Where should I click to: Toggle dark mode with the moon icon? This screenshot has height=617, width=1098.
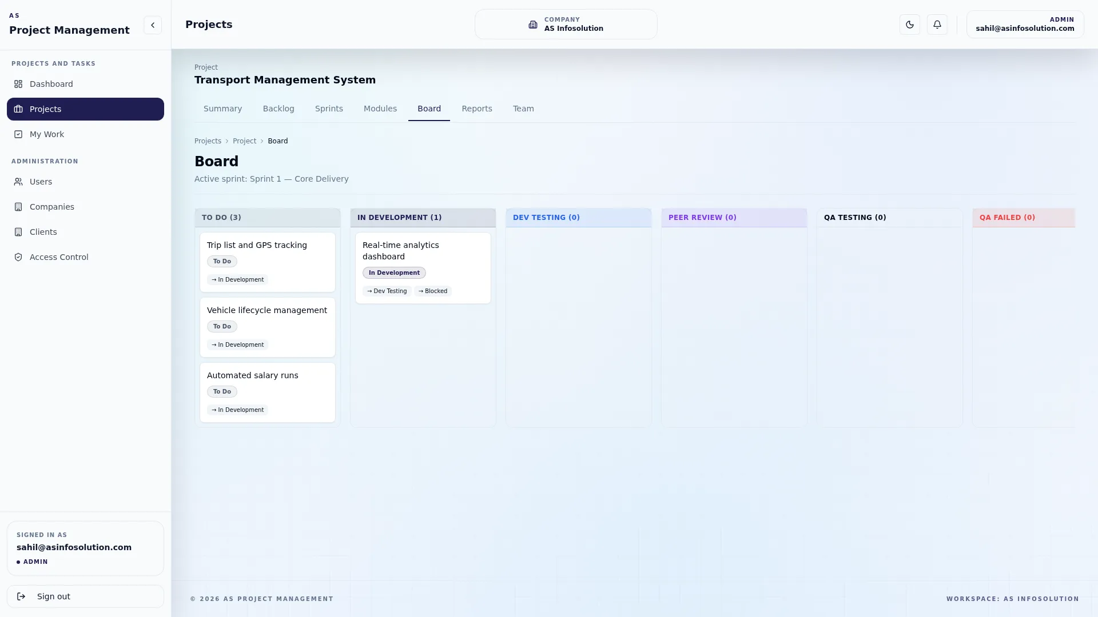(910, 25)
